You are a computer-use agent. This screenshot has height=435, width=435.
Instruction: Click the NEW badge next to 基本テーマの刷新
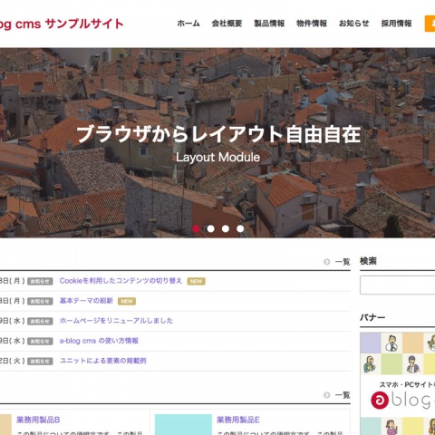(127, 301)
